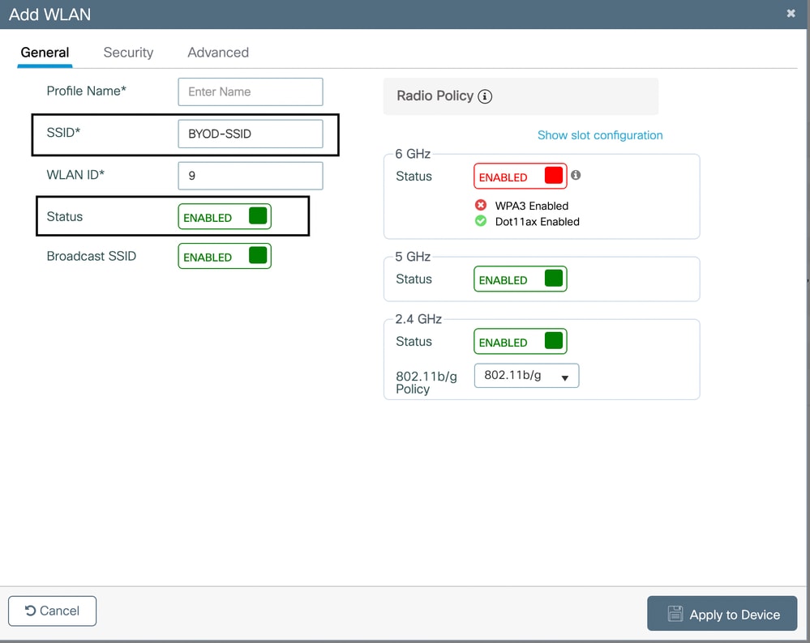Disable the 5 GHz band status
Viewport: 810px width, 643px height.
(520, 279)
